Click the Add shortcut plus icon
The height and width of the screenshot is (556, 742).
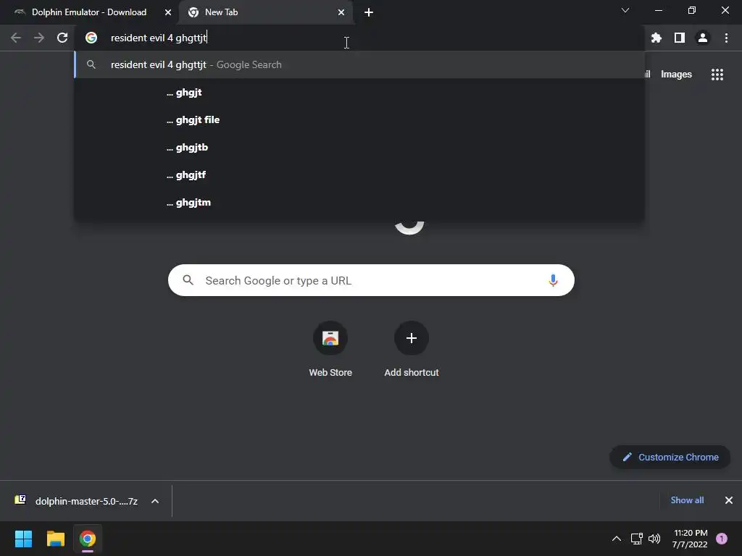412,338
